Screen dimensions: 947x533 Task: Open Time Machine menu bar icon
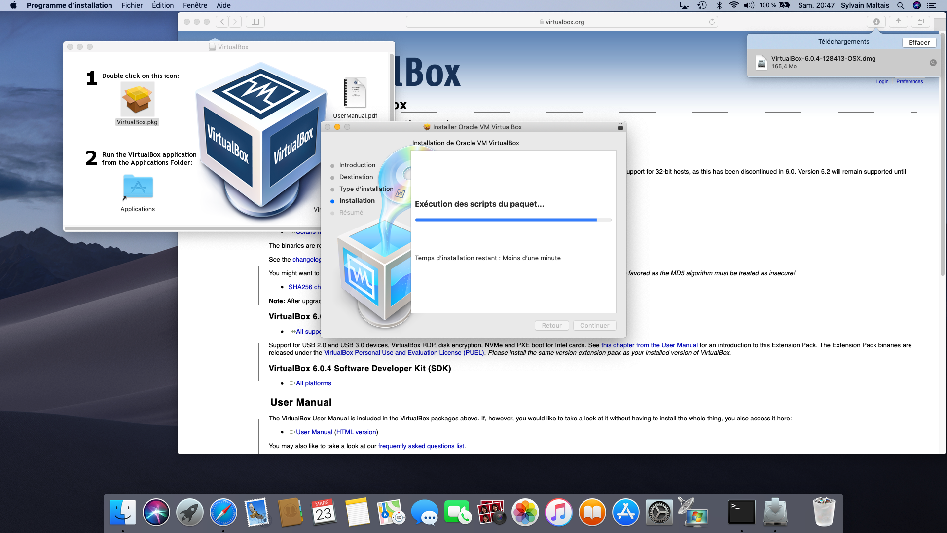(702, 5)
